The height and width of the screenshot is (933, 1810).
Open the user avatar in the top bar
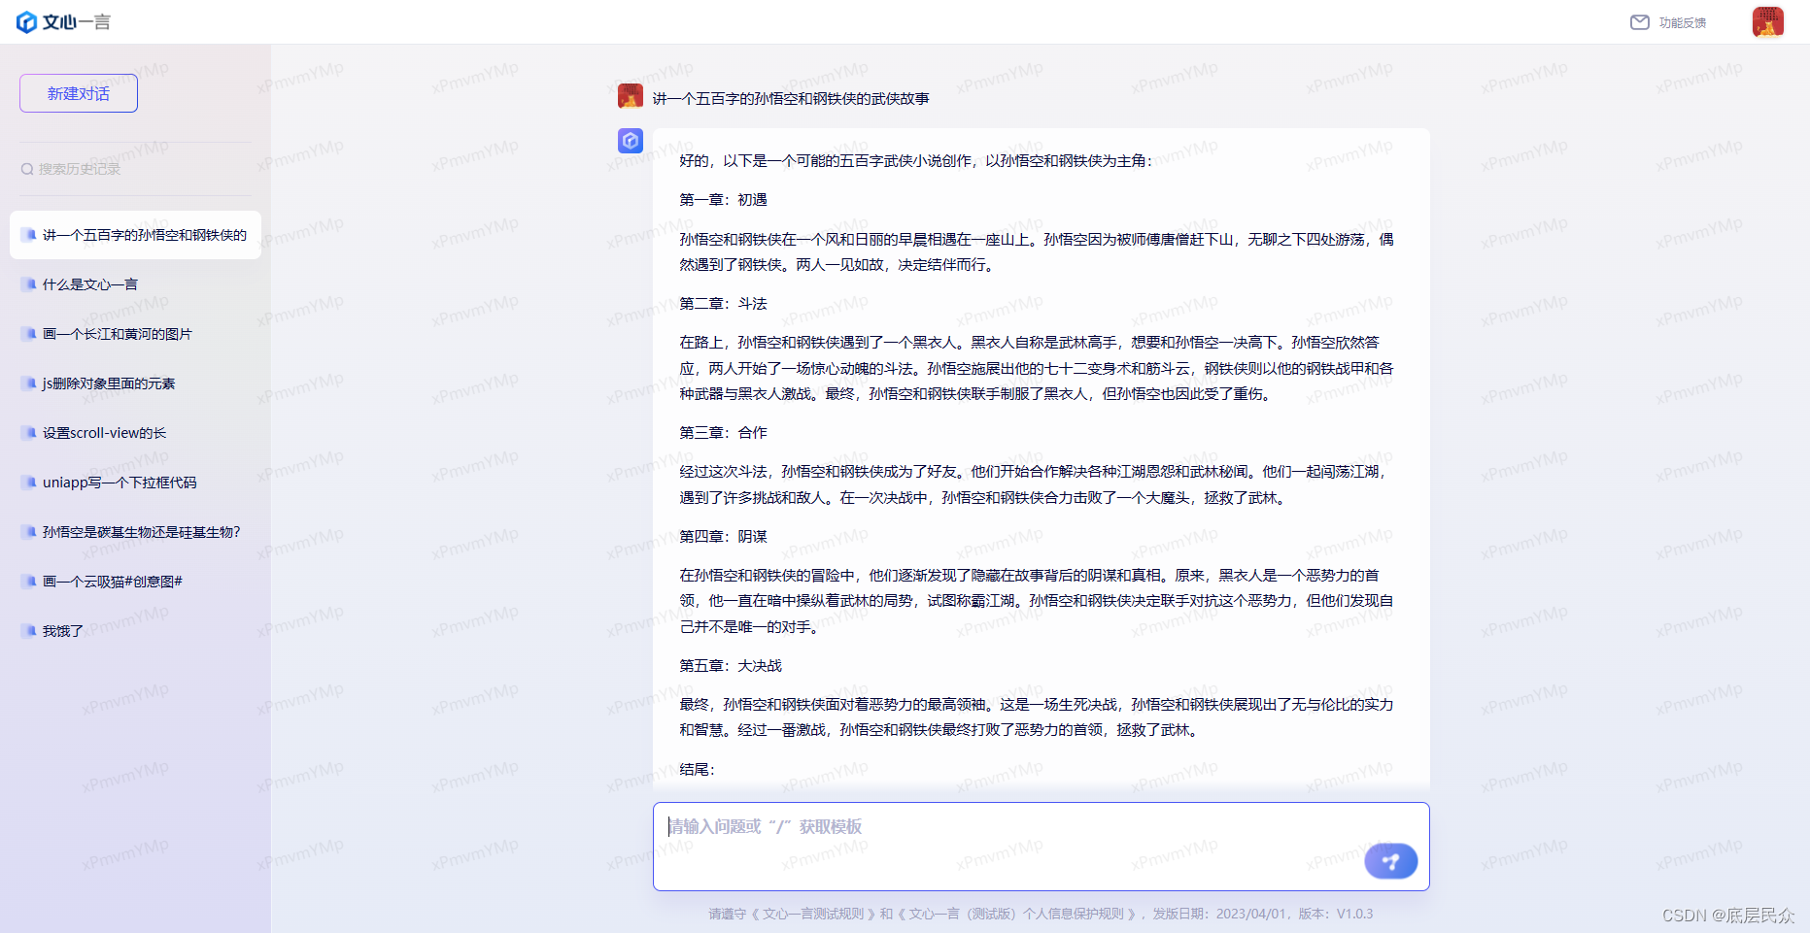coord(1767,21)
